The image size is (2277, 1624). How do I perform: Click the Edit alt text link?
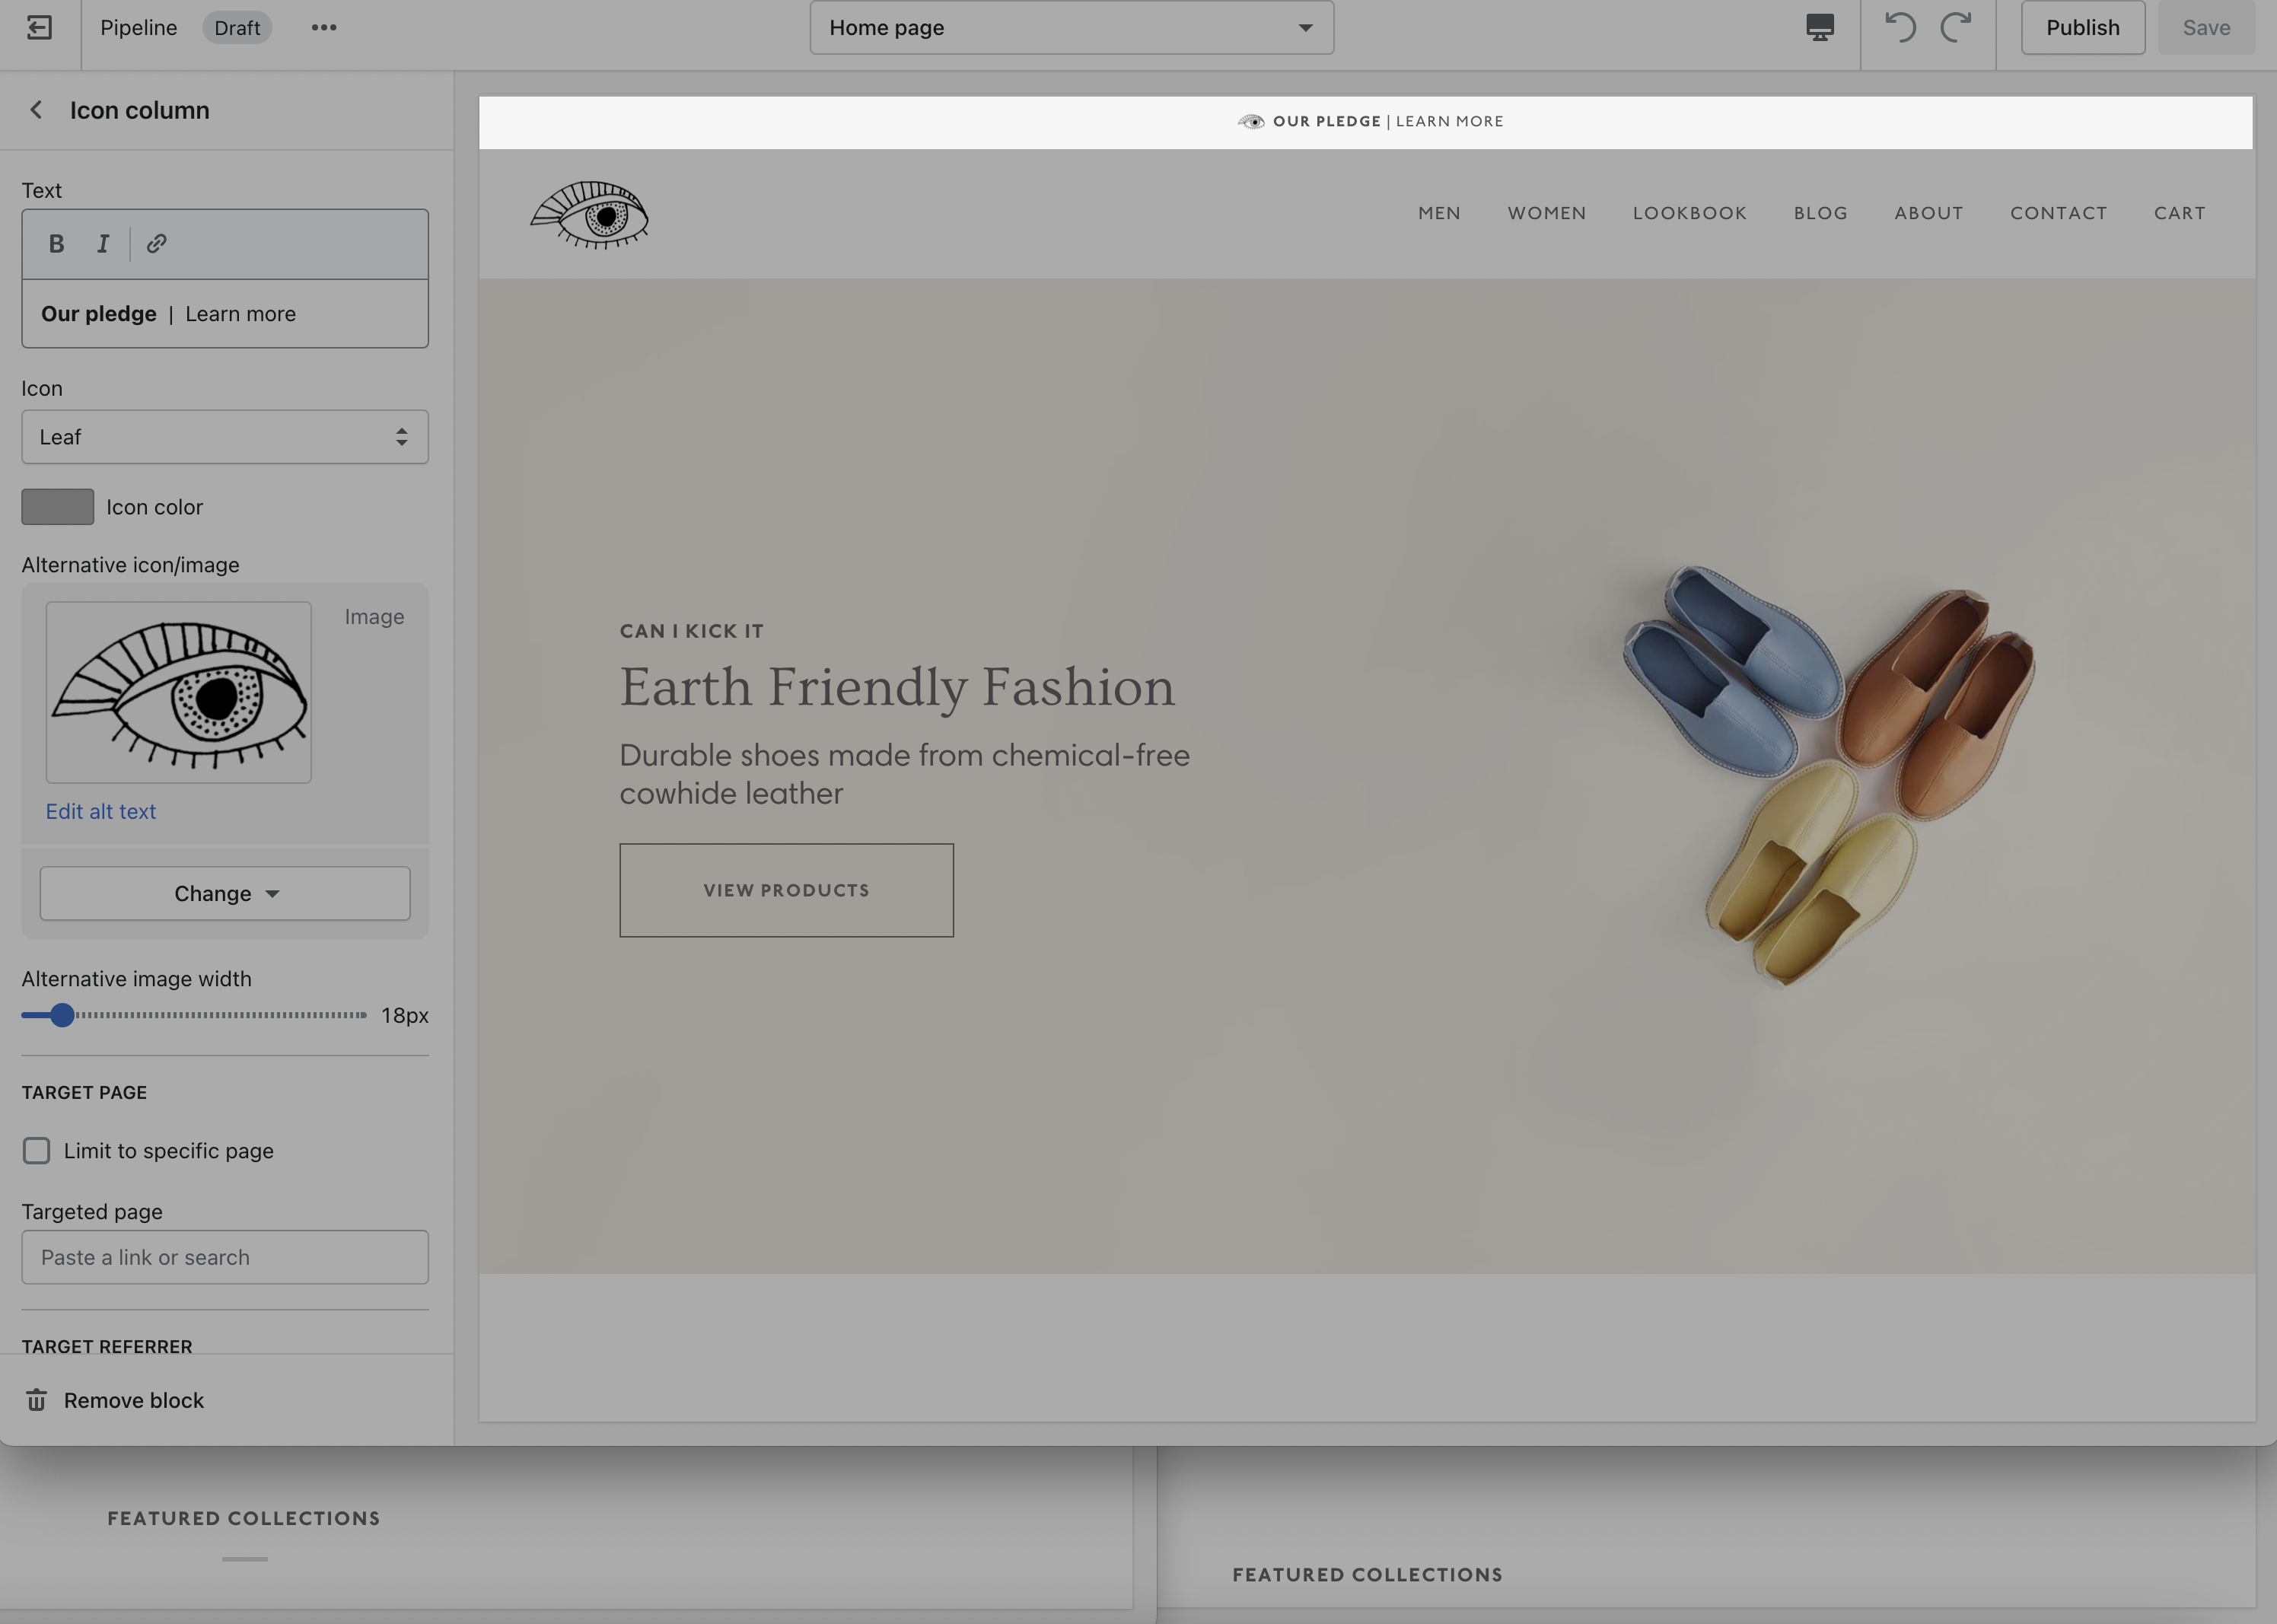point(101,811)
